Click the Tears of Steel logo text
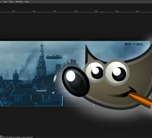Image resolution: width=152 pixels, height=138 pixels. 134,44
